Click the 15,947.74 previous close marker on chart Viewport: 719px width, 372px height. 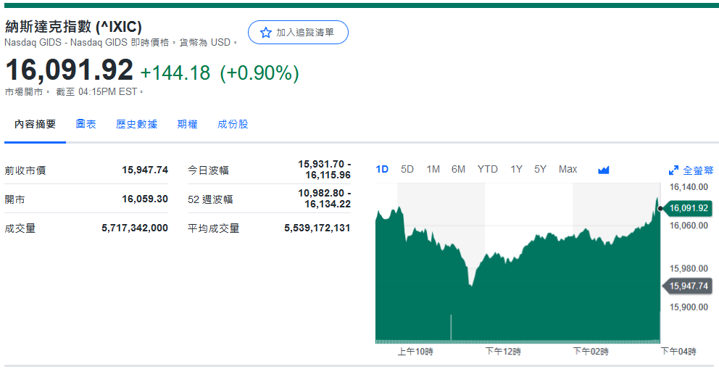[688, 286]
